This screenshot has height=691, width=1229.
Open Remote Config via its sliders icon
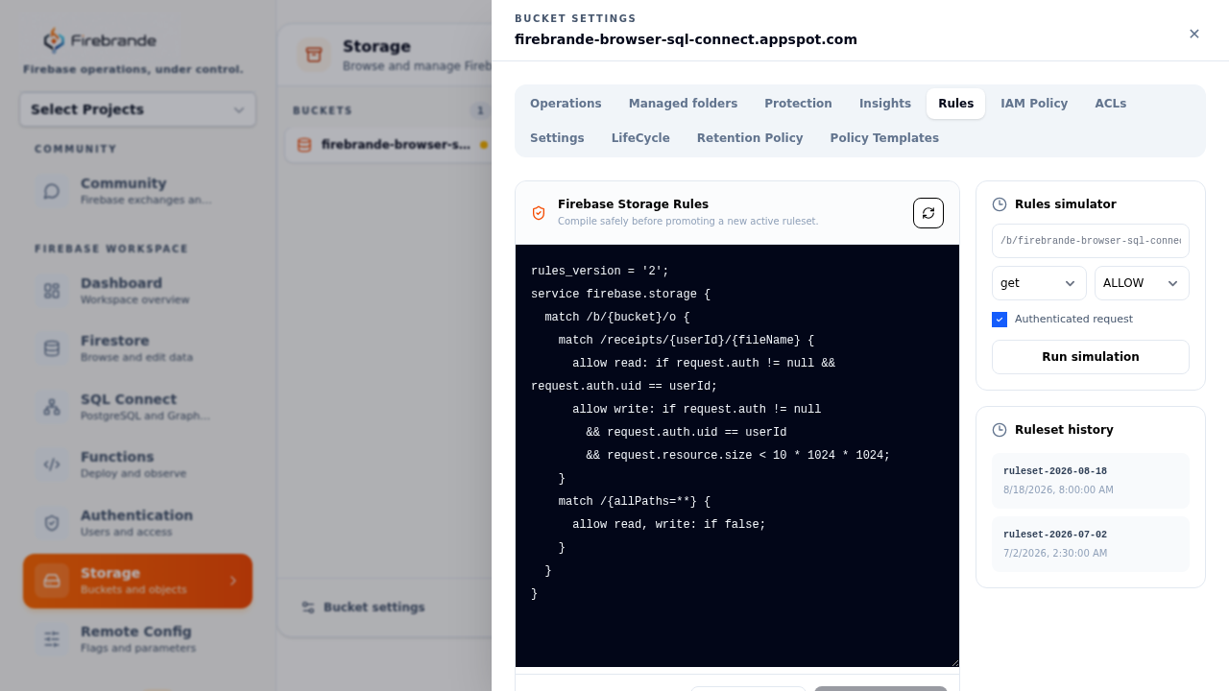(52, 639)
